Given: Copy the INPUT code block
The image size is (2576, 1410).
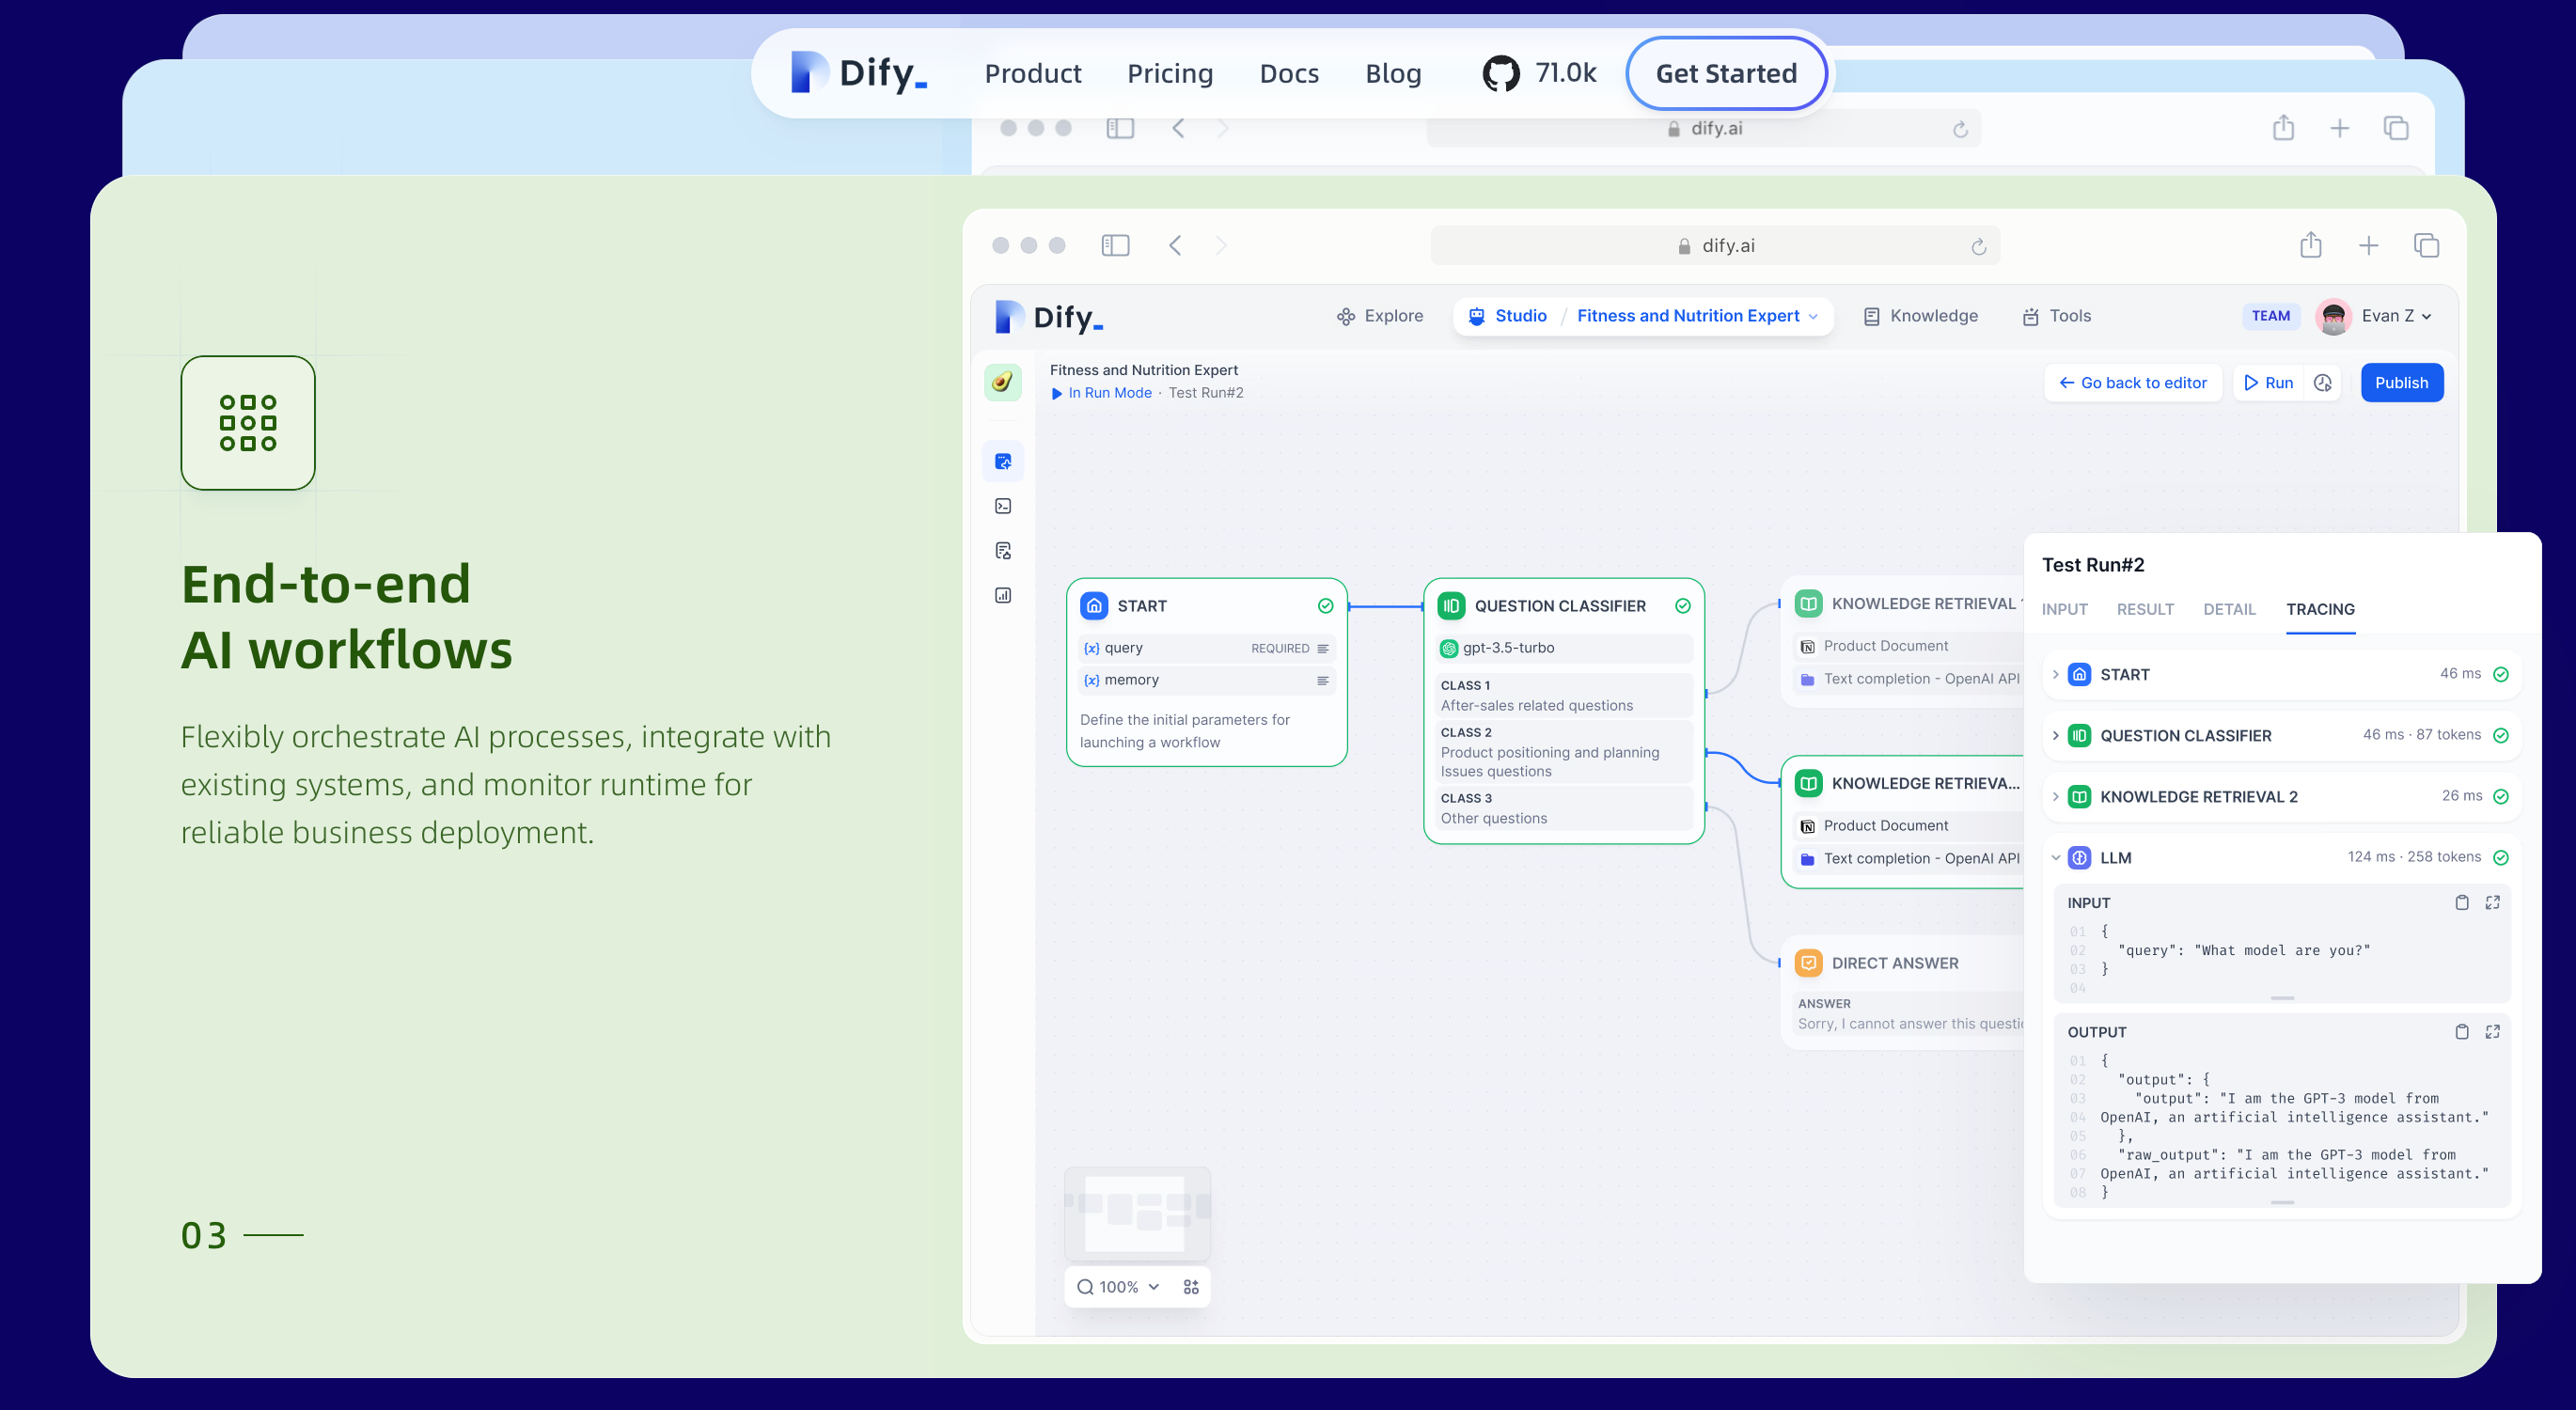Looking at the screenshot, I should tap(2462, 903).
